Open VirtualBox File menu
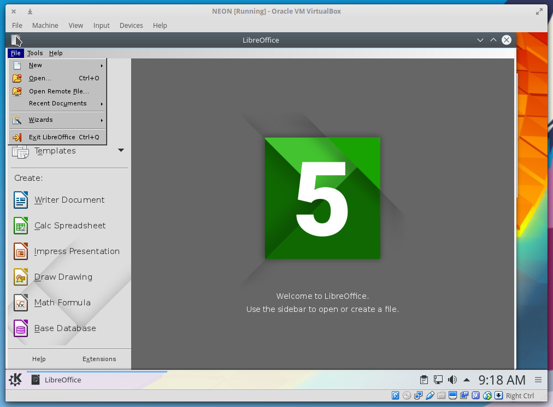Viewport: 553px width, 407px height. pyautogui.click(x=17, y=25)
